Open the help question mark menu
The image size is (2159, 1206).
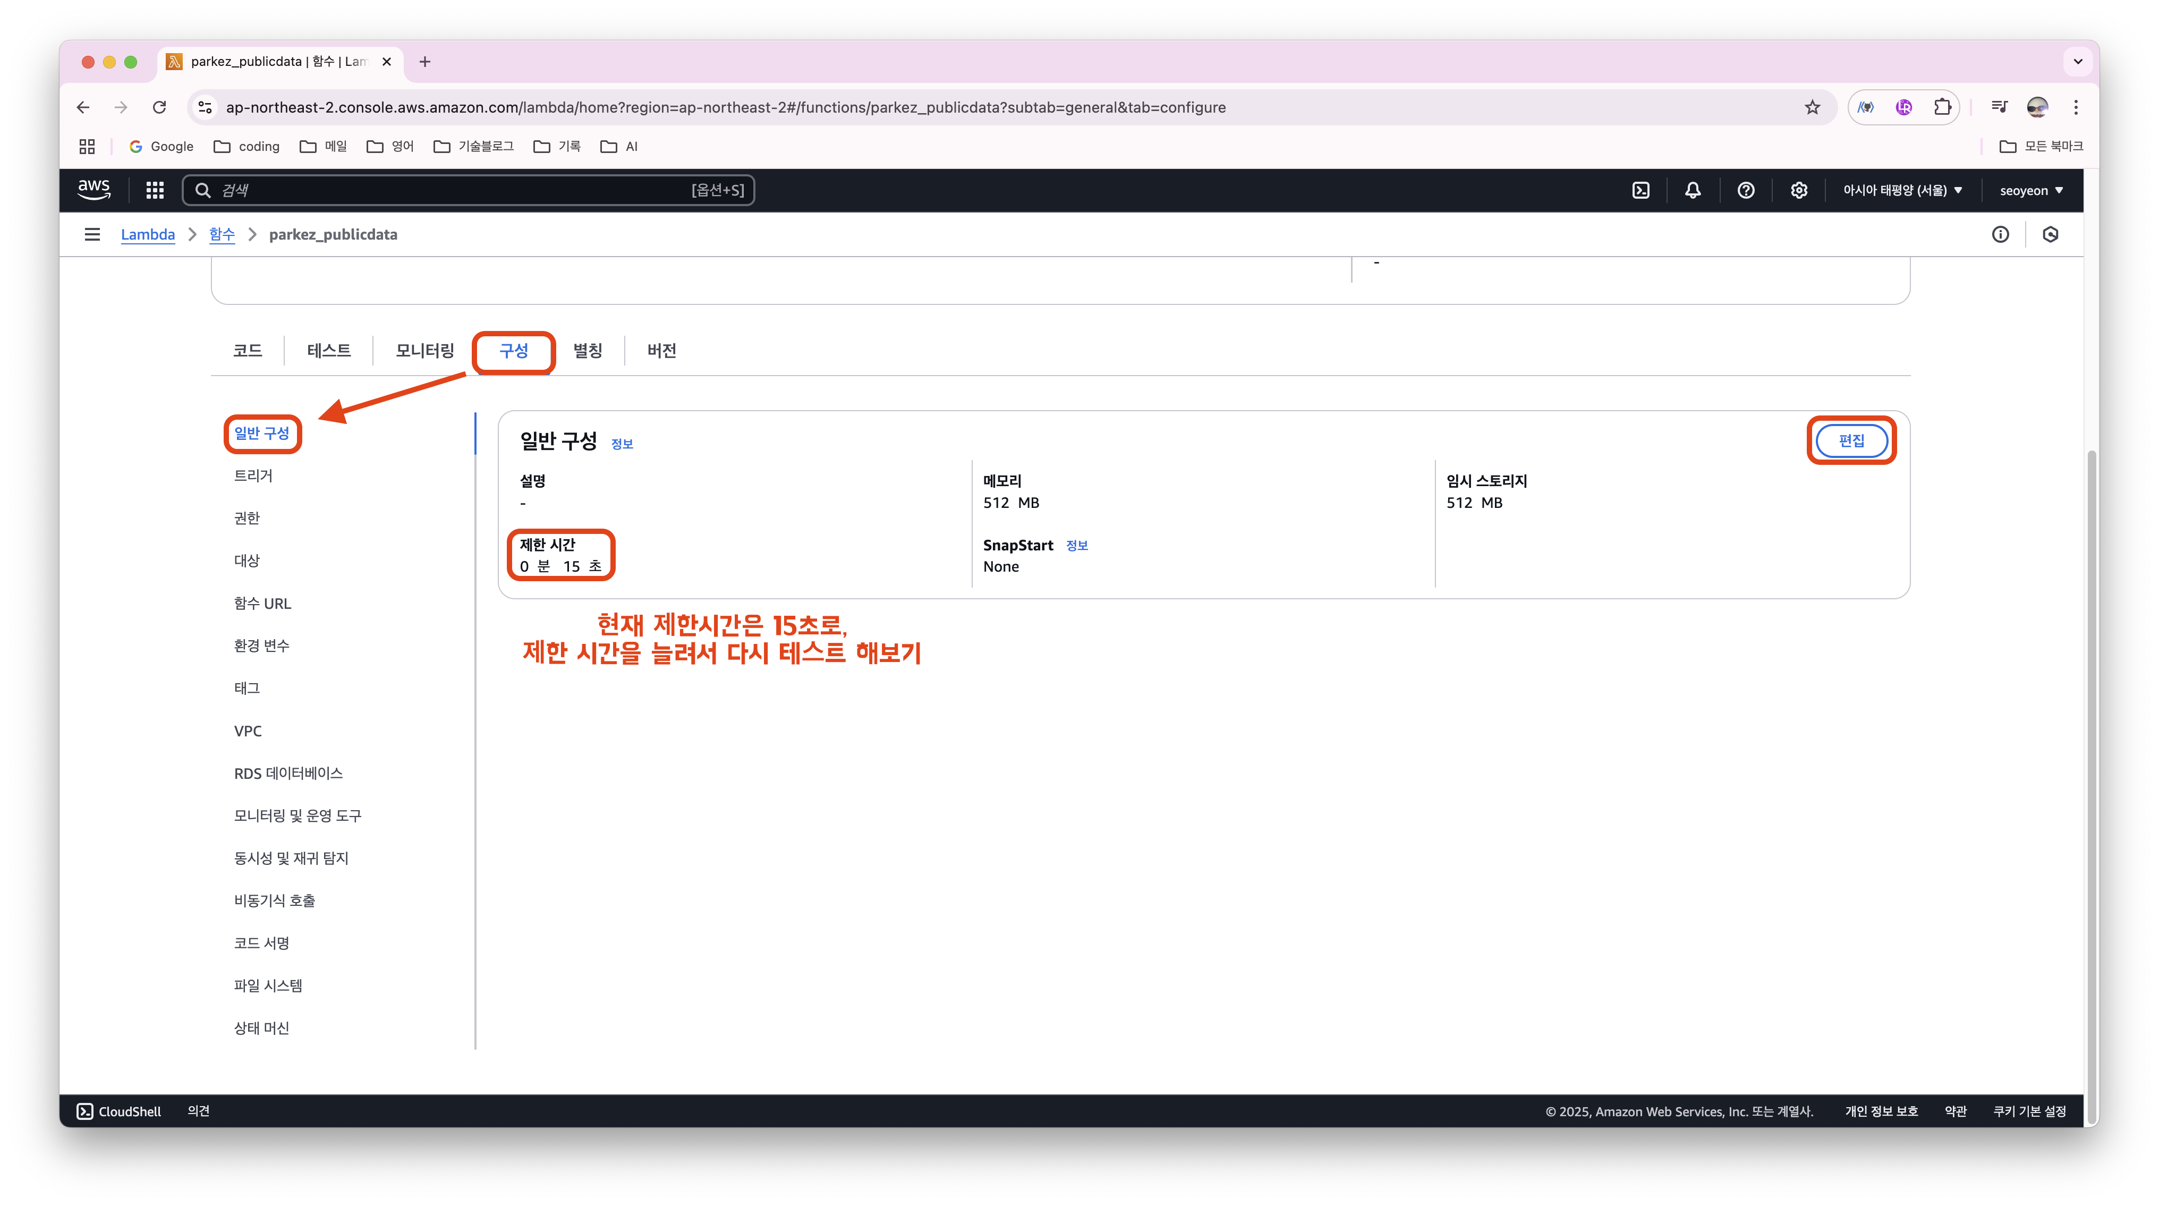pyautogui.click(x=1746, y=190)
